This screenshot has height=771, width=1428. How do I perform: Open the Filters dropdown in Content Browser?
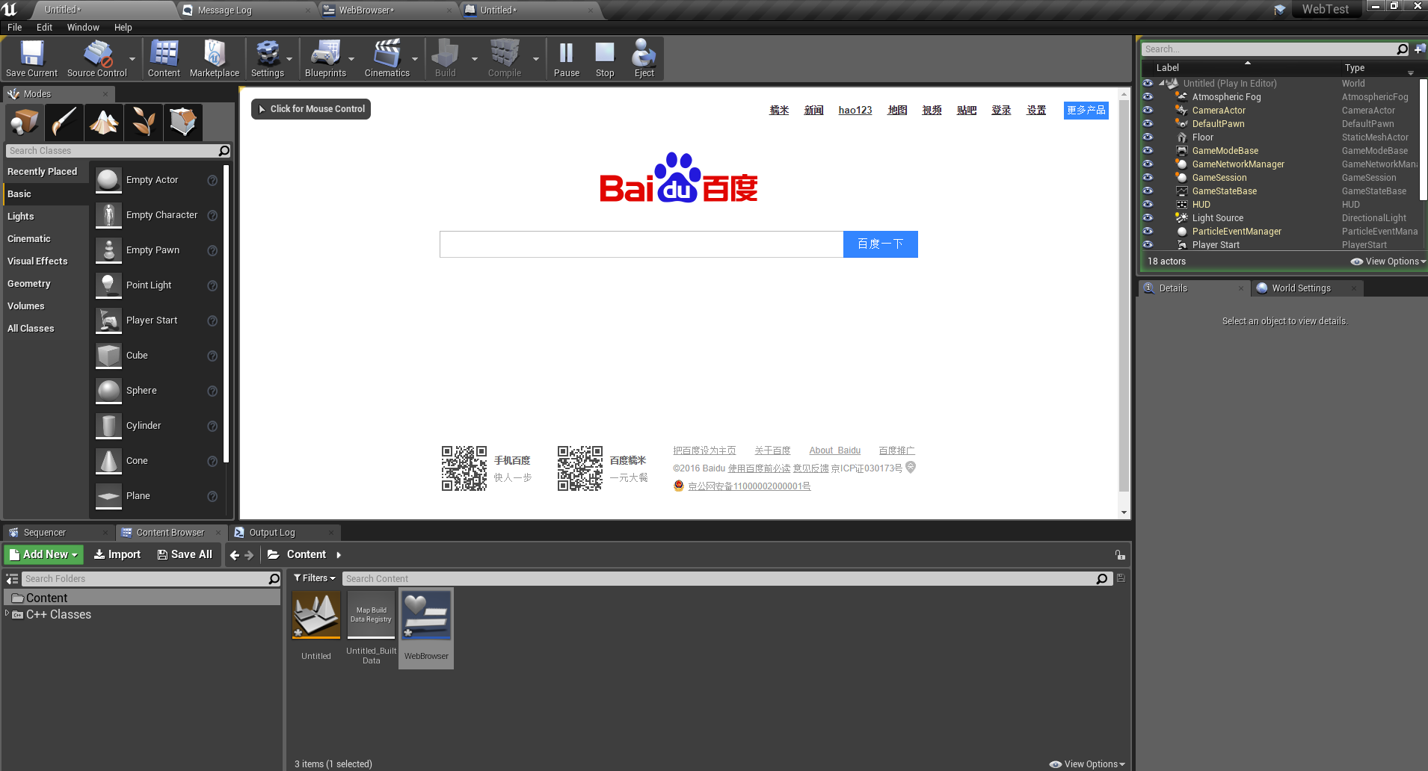[314, 578]
